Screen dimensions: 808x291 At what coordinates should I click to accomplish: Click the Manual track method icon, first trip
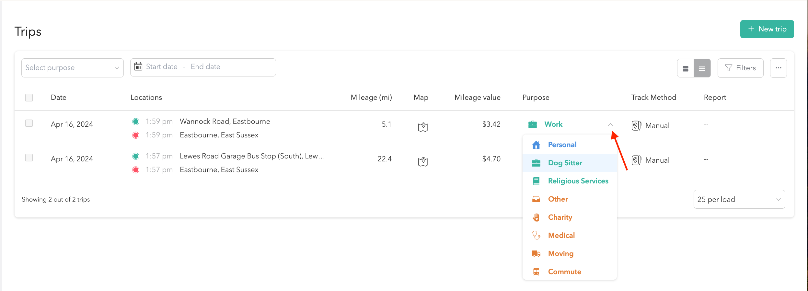pos(636,125)
